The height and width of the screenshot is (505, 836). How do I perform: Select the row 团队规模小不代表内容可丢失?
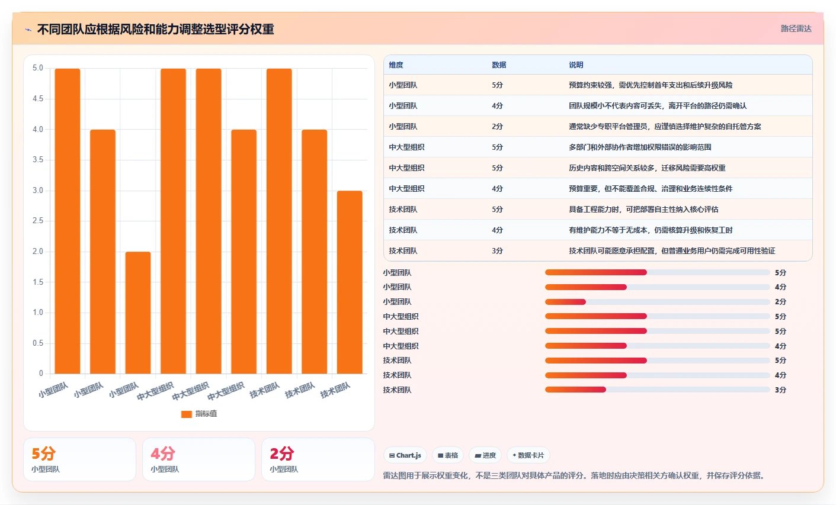point(598,106)
